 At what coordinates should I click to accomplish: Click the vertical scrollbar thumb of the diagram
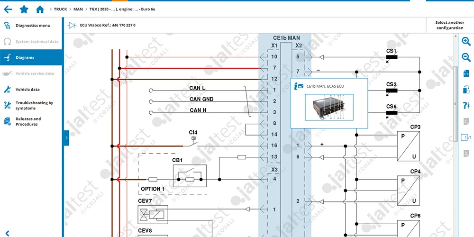click(456, 103)
